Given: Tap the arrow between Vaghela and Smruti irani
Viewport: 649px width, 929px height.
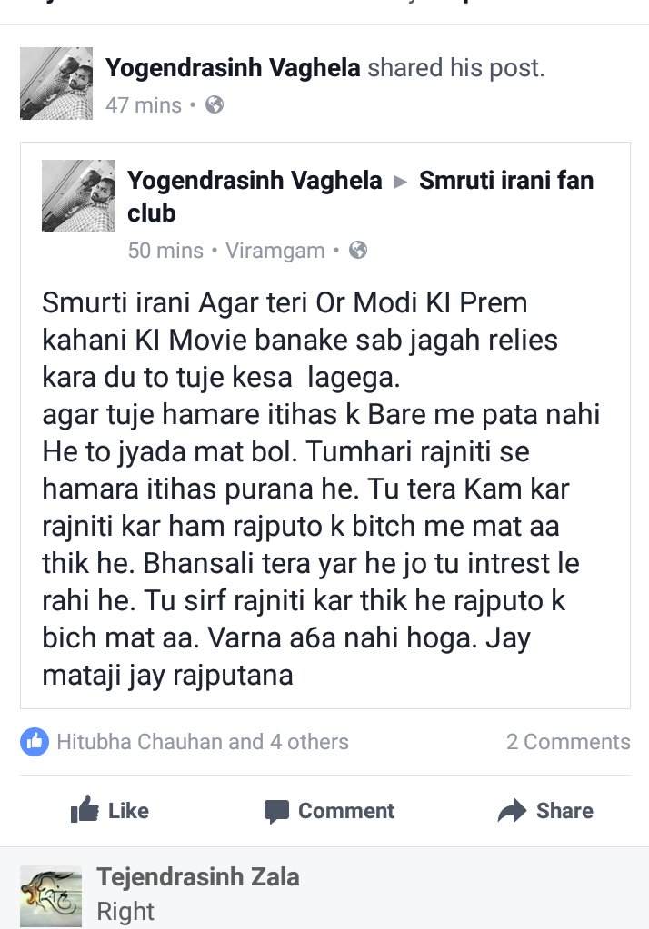Looking at the screenshot, I should coord(401,182).
